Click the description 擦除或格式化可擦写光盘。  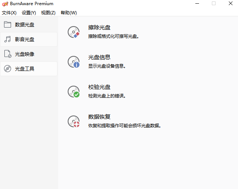114,36
